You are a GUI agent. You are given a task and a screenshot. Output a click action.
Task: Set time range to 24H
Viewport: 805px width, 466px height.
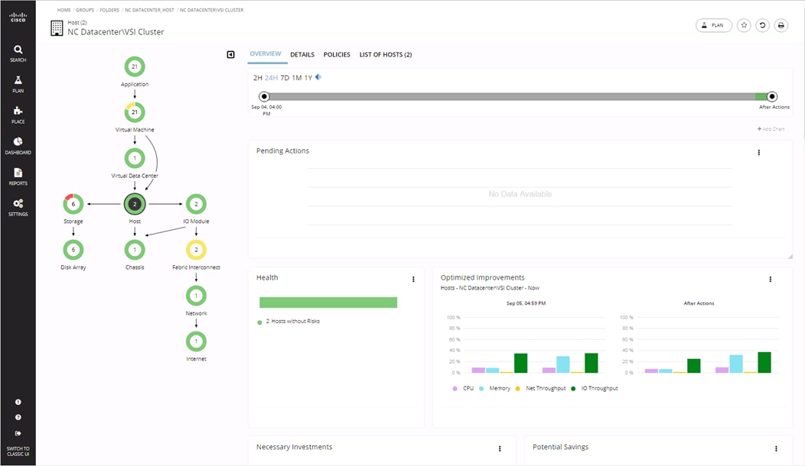coord(271,78)
